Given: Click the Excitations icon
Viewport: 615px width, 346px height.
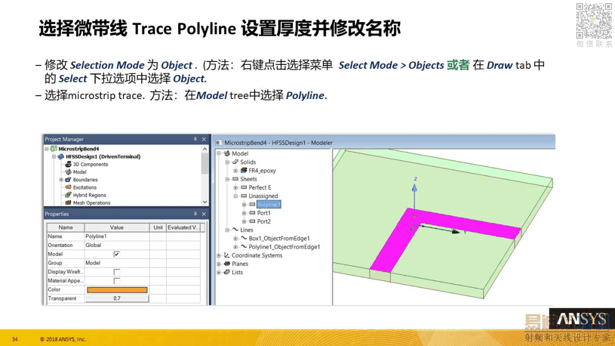Looking at the screenshot, I should (68, 187).
